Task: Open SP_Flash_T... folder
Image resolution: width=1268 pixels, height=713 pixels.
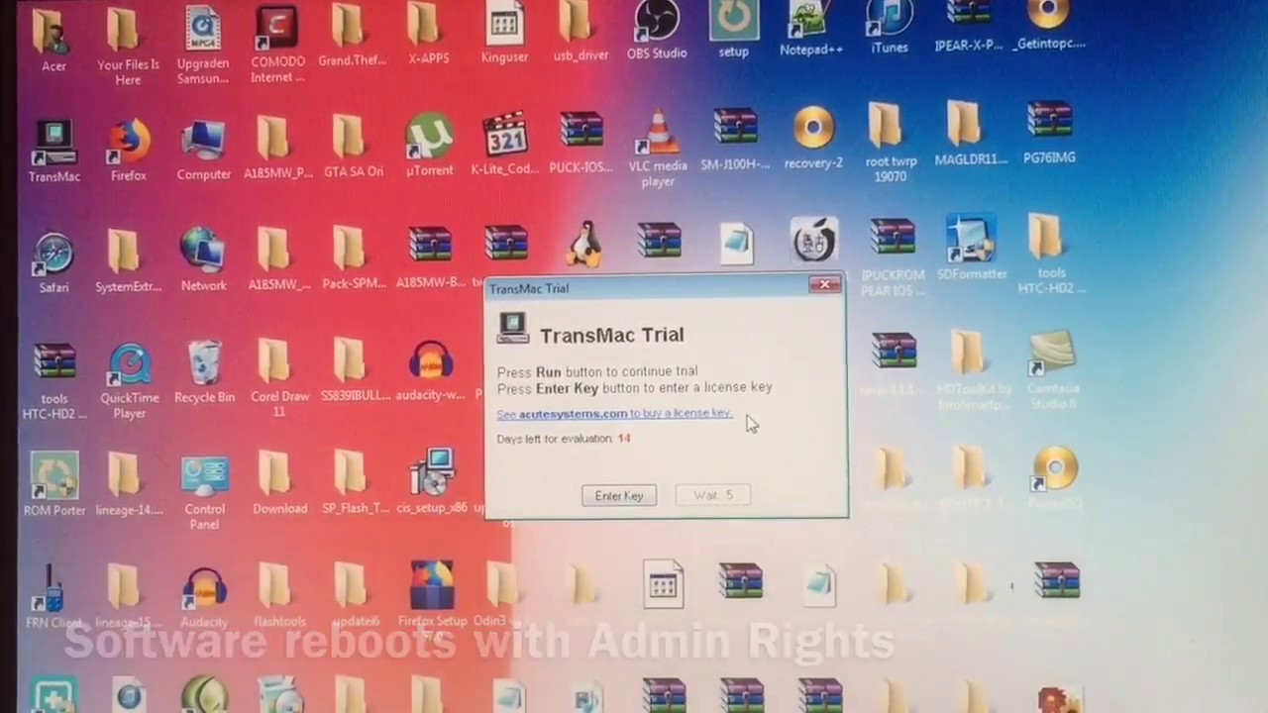Action: pyautogui.click(x=355, y=484)
